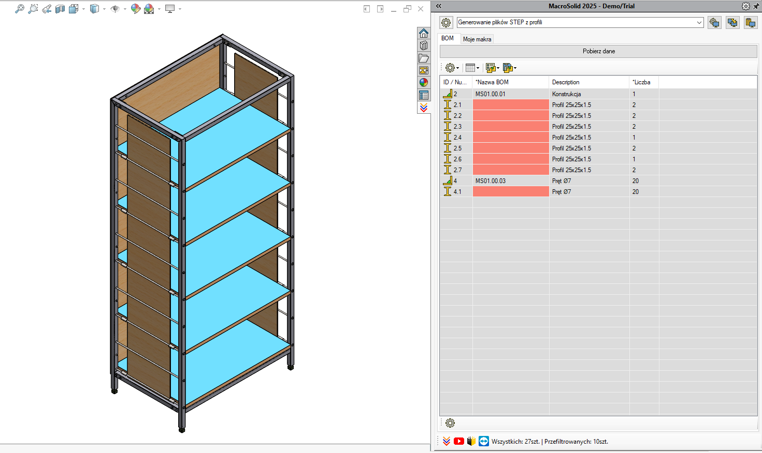
Task: Switch to the Moje makra tab
Action: pos(477,39)
